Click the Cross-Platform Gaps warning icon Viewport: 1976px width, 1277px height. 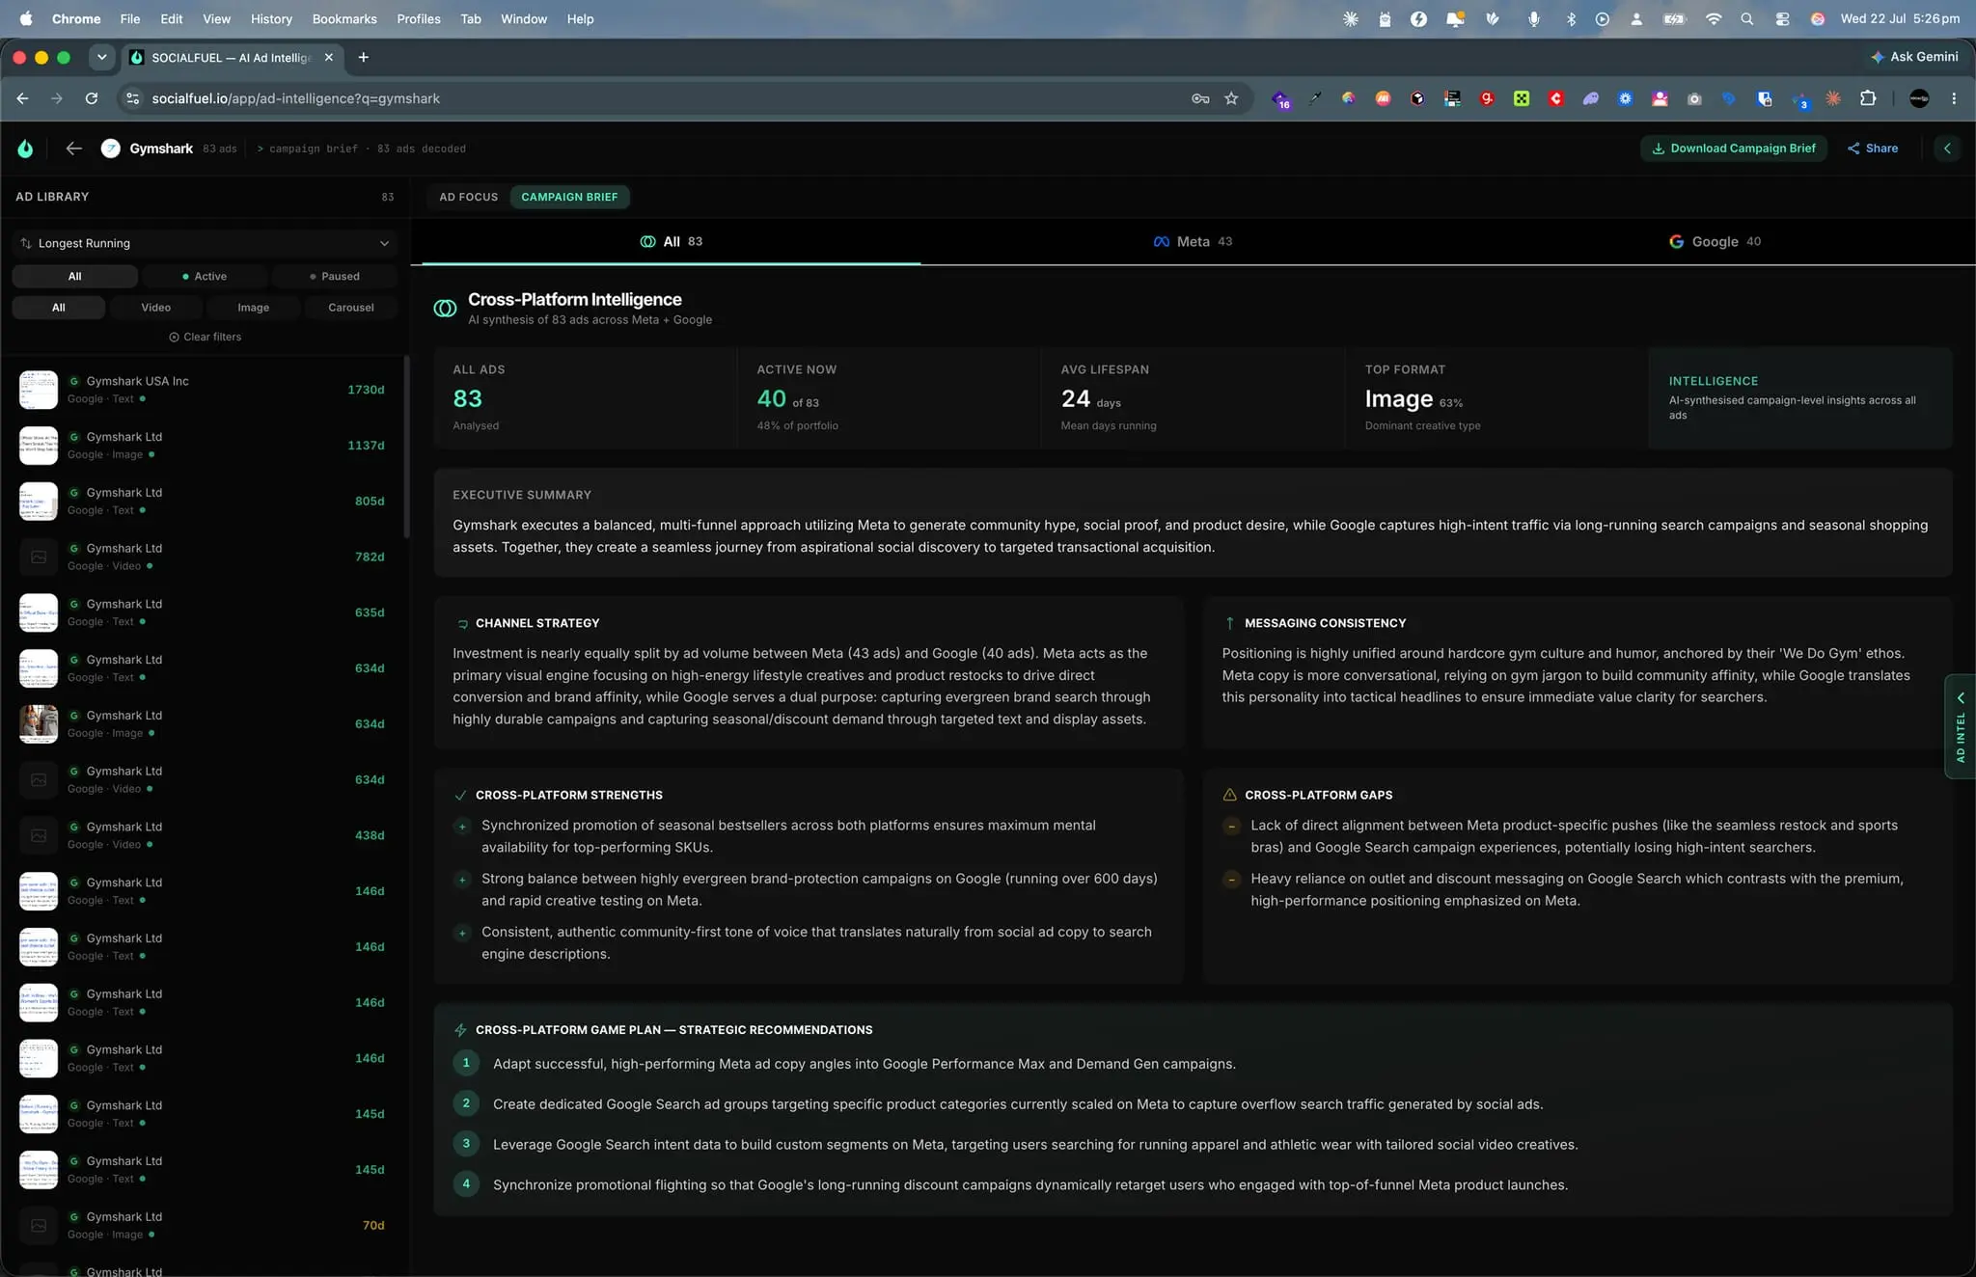click(x=1229, y=796)
